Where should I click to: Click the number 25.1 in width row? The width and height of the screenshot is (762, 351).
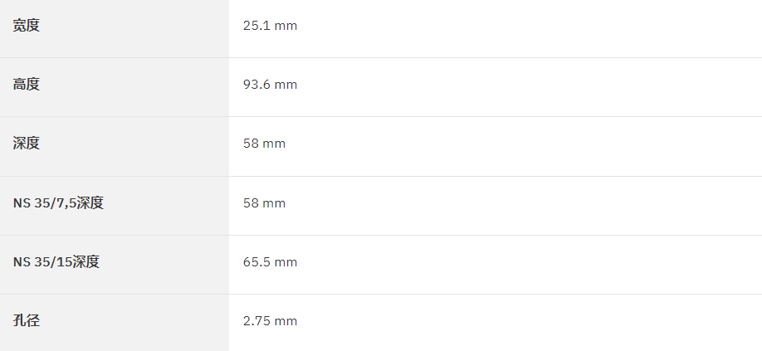click(x=256, y=26)
